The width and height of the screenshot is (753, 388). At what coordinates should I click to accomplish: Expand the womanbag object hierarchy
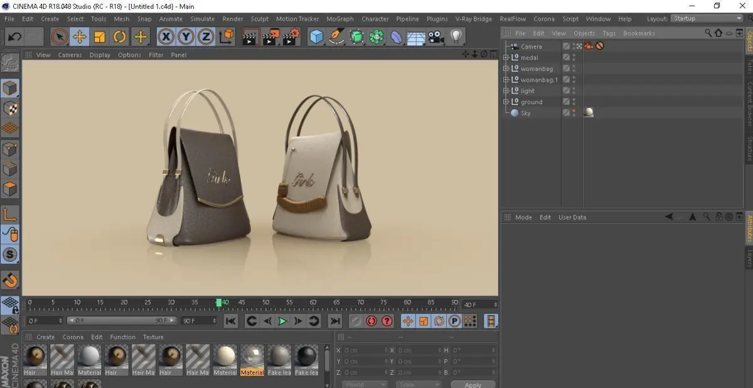(x=506, y=68)
